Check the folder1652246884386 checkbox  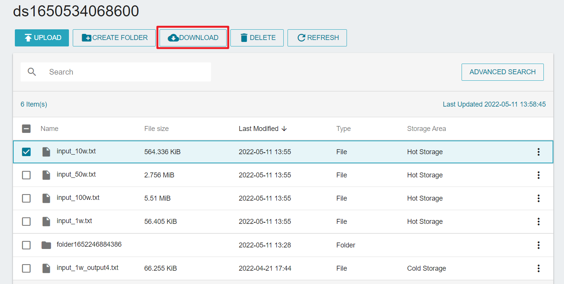point(26,245)
